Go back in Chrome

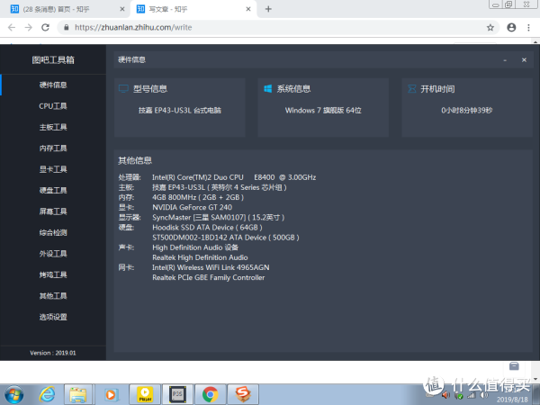[x=12, y=28]
